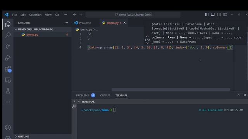Open the View menu
Viewport: 248px width, 139px height.
pos(48,15)
